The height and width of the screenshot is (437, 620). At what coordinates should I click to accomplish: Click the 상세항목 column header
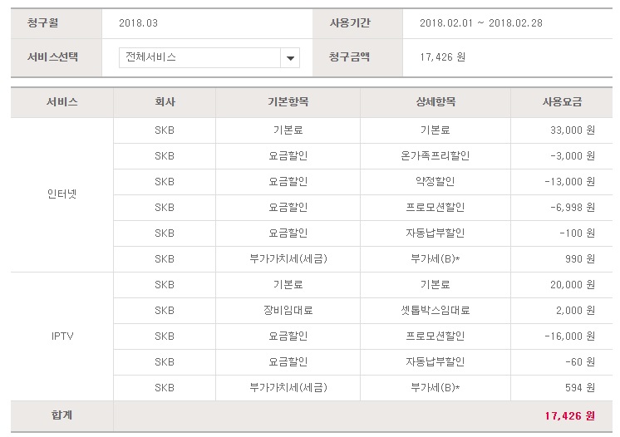[x=435, y=102]
